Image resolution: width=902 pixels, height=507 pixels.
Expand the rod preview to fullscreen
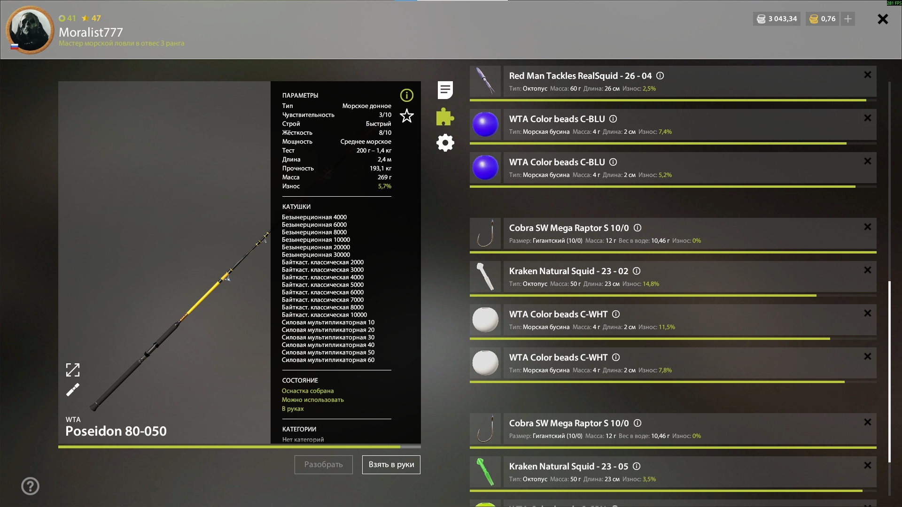[73, 370]
